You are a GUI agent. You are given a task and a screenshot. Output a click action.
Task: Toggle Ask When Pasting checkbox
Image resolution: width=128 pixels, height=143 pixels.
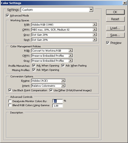63,66
